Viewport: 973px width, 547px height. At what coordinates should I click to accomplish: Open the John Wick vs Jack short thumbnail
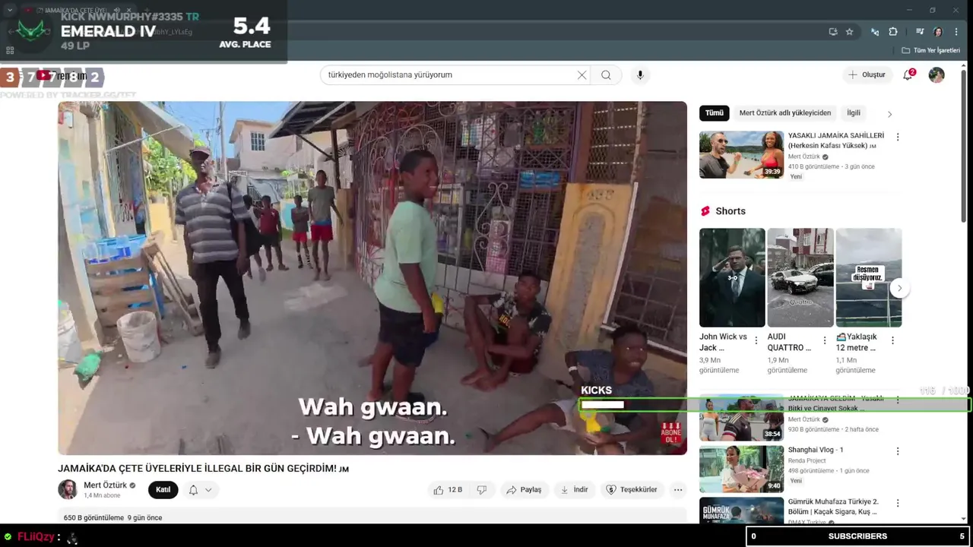click(732, 277)
